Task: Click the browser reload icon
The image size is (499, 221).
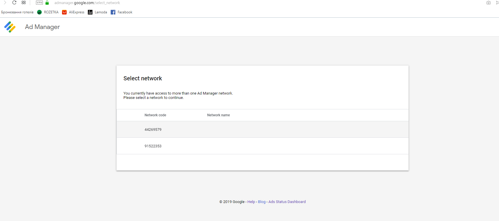Action: tap(14, 3)
